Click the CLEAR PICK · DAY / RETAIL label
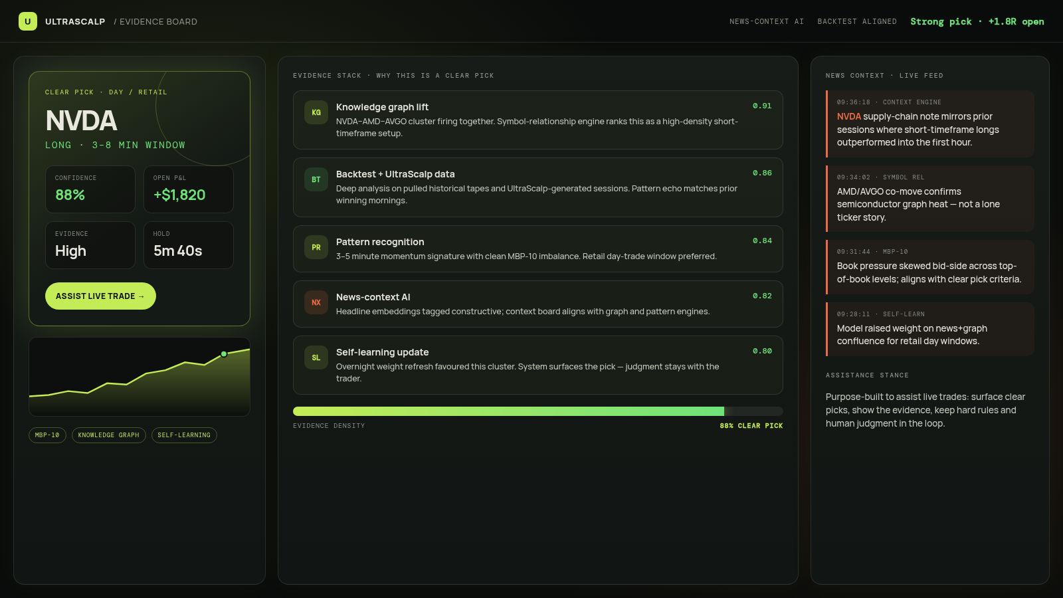Image resolution: width=1063 pixels, height=598 pixels. coord(106,92)
